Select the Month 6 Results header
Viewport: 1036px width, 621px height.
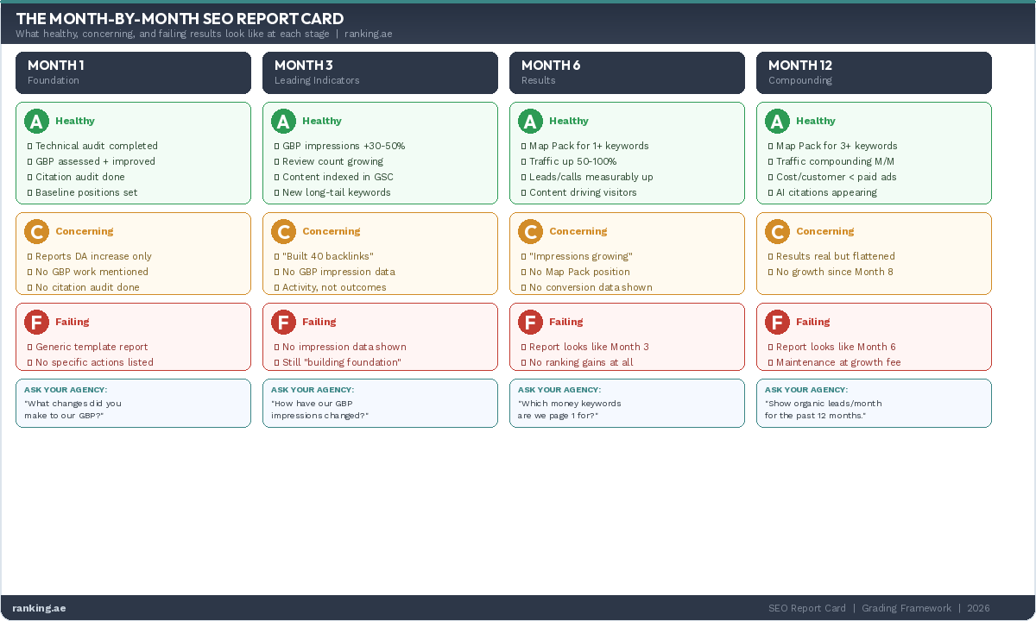(627, 72)
